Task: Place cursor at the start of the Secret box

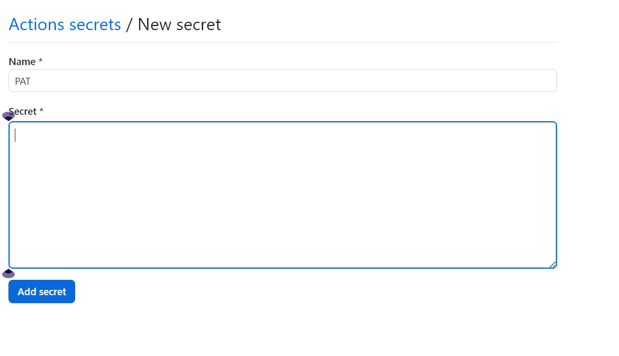Action: click(15, 135)
